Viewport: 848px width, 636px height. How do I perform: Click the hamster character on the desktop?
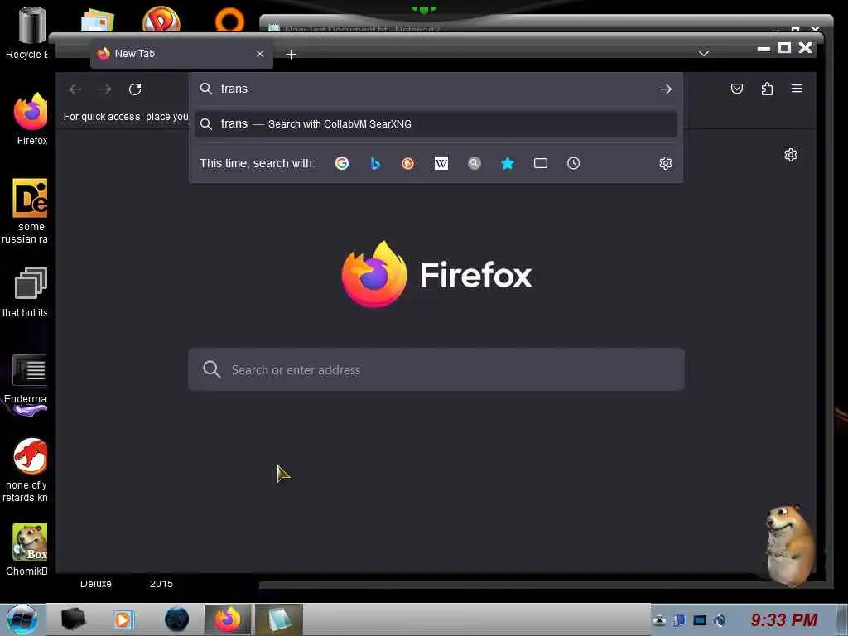[791, 545]
